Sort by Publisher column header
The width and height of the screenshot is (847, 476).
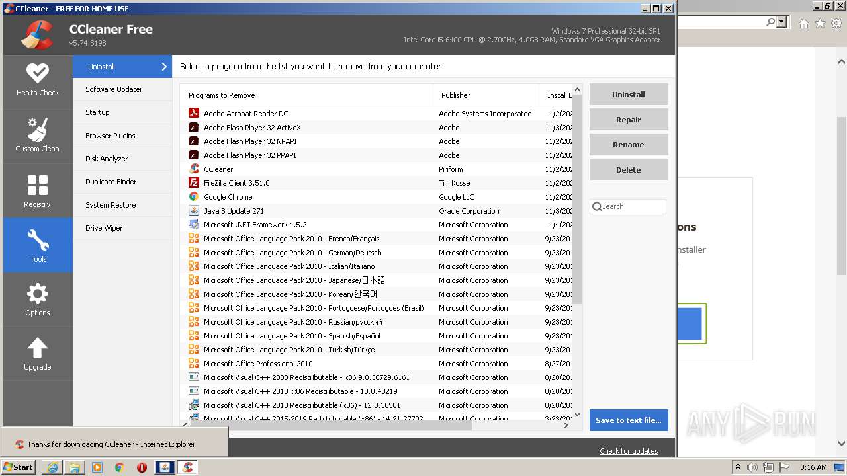(x=486, y=95)
